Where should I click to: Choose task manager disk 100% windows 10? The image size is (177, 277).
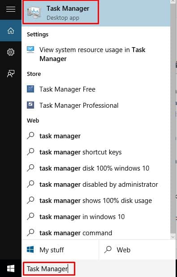[96, 168]
